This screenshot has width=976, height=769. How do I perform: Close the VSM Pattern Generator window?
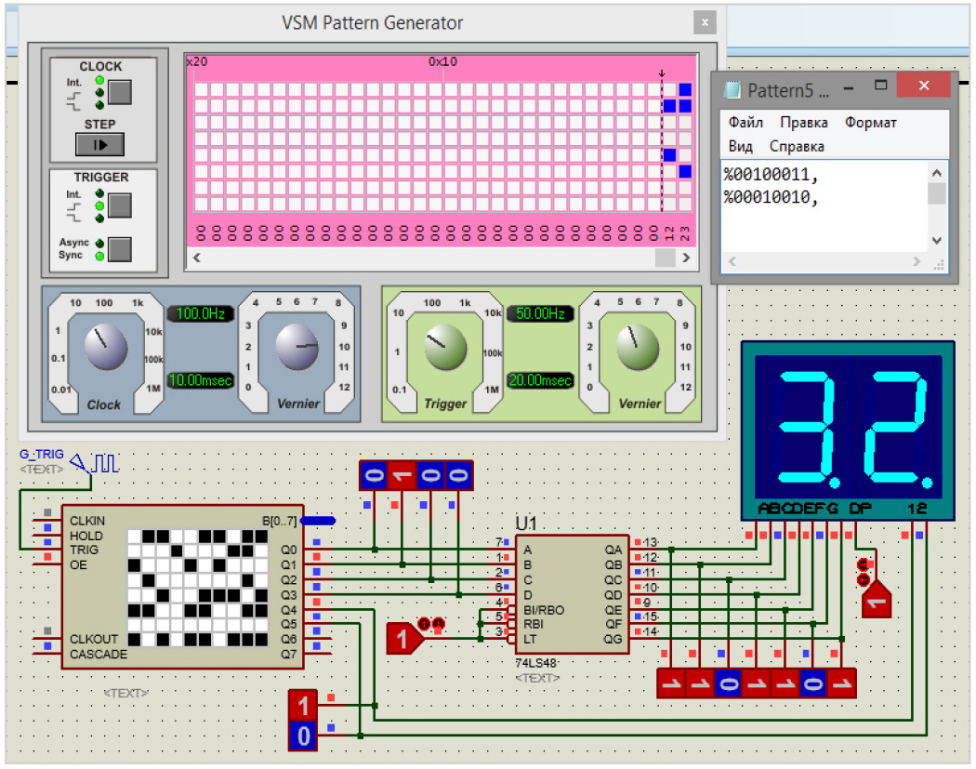(705, 22)
